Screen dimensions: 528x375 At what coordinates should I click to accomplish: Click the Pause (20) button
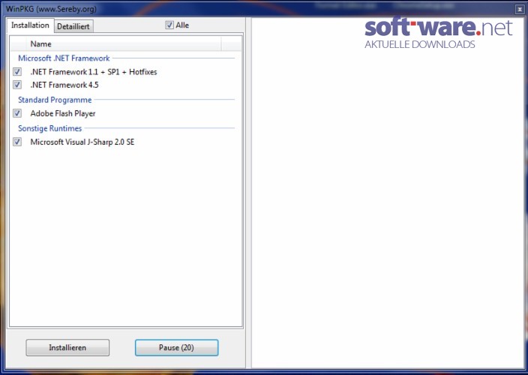tap(176, 348)
